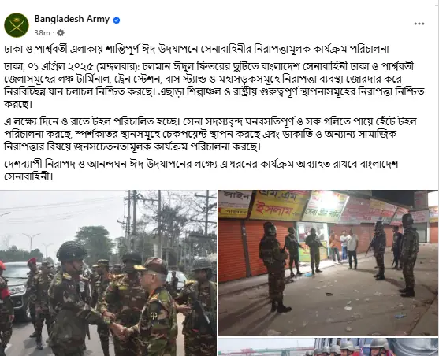Click the civilians standing near lit shop
This screenshot has height=356, width=439.
(344, 247)
